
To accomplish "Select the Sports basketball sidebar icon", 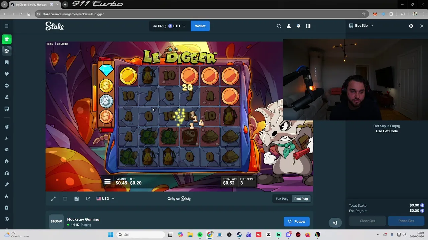I will point(7,51).
